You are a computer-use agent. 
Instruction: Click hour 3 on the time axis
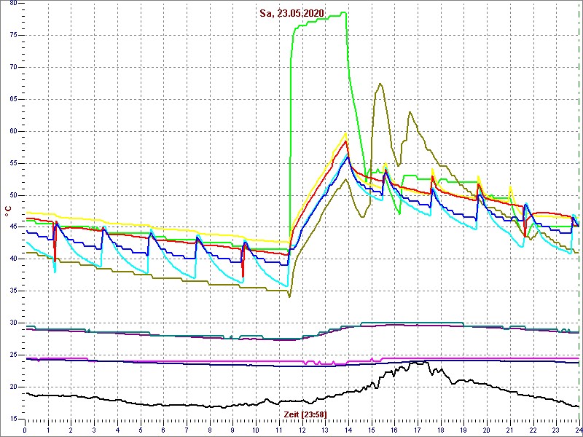94,430
